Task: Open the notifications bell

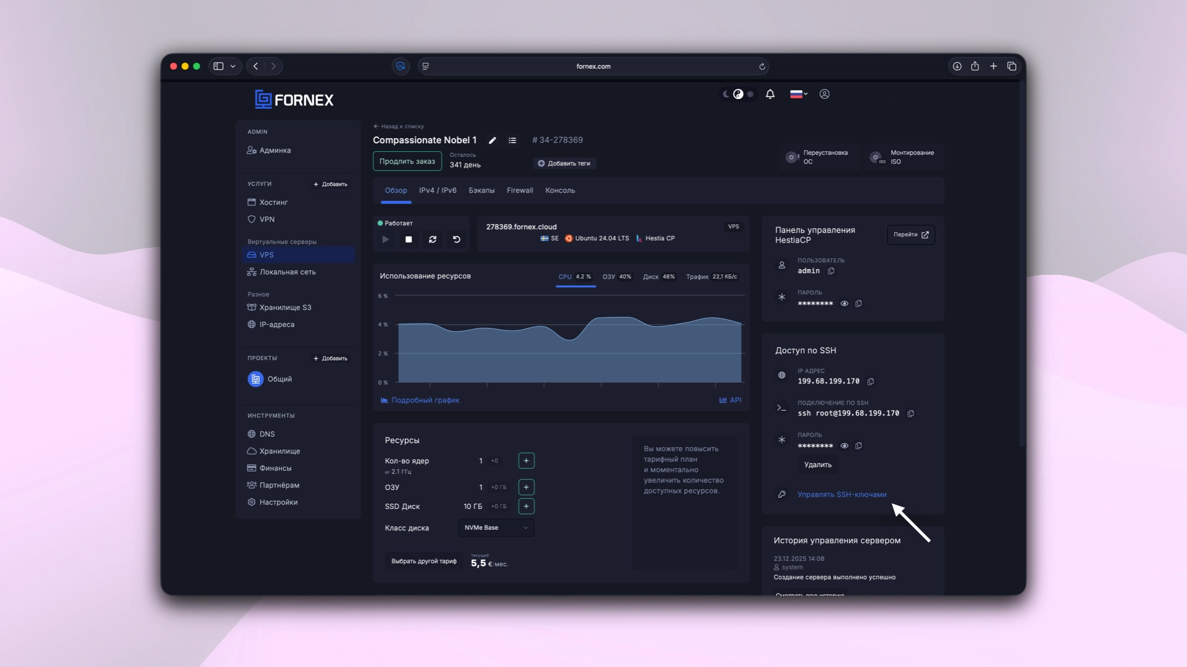Action: coord(770,94)
